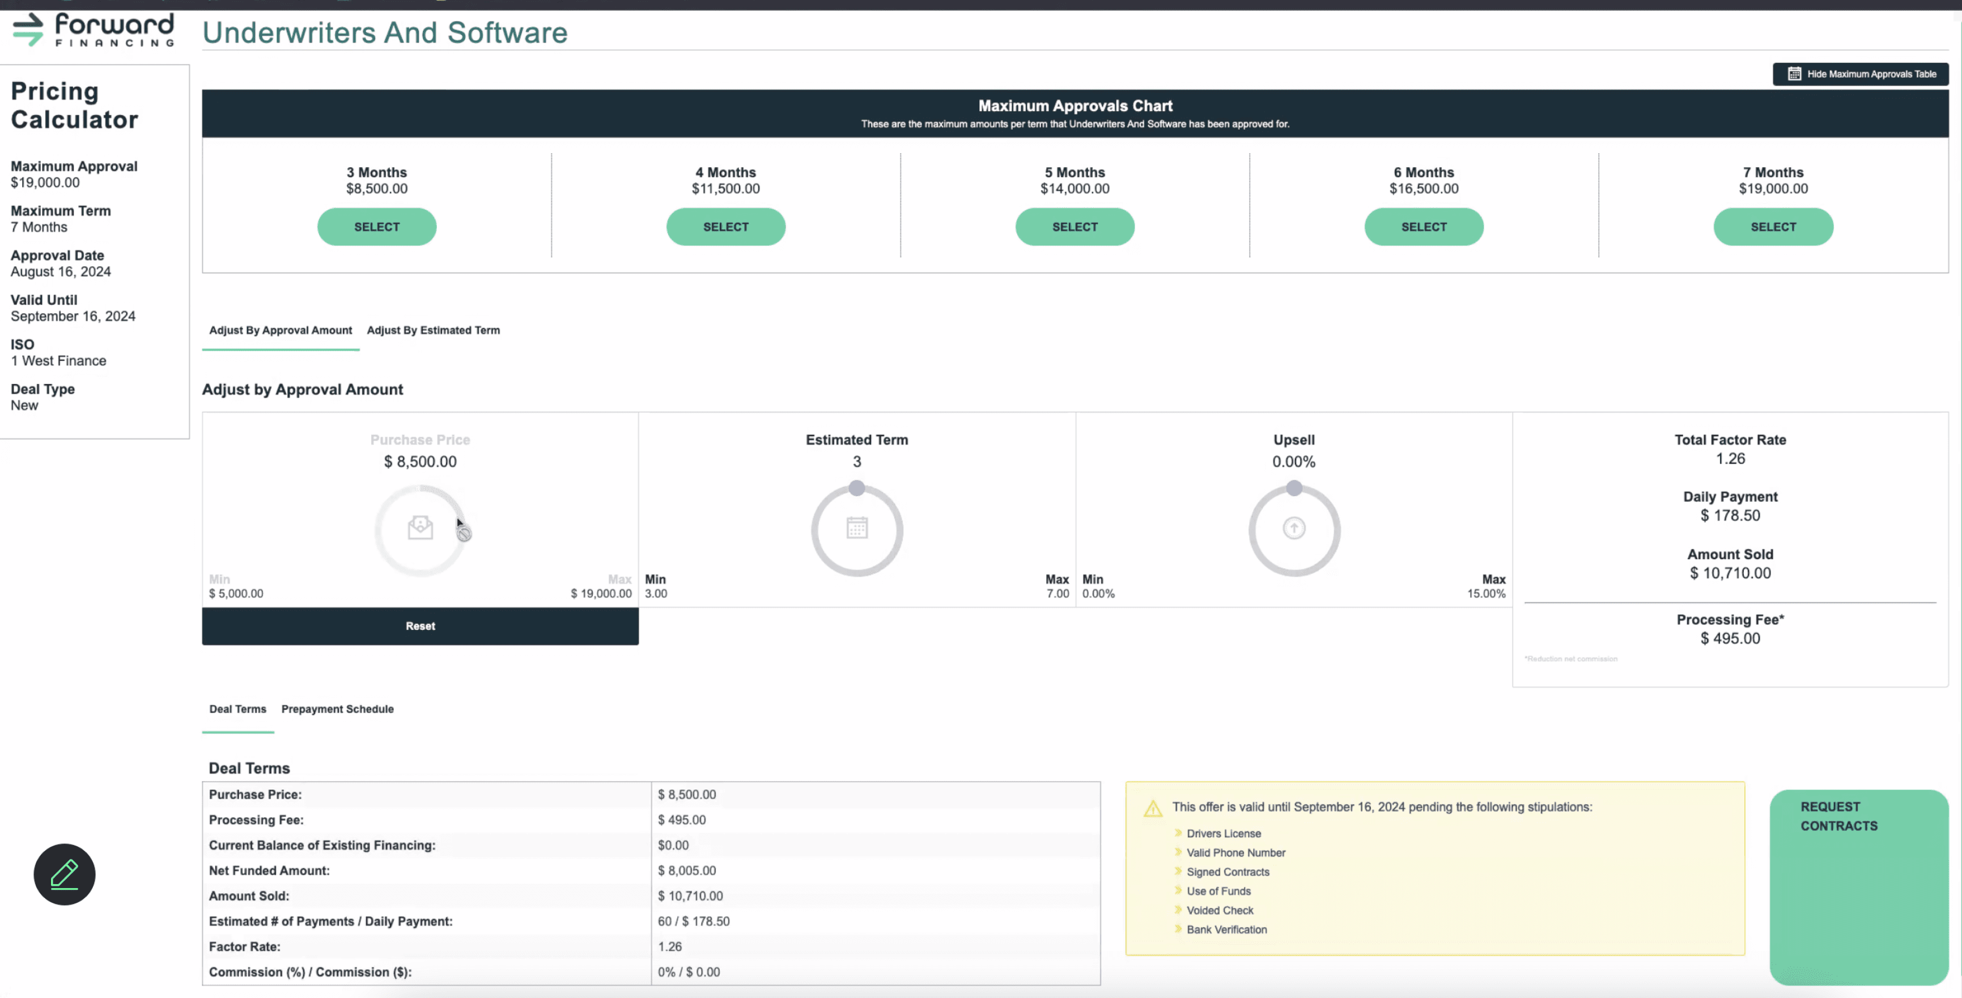Click the arrow-up icon in Upsell dial
The height and width of the screenshot is (998, 1962).
1294,527
